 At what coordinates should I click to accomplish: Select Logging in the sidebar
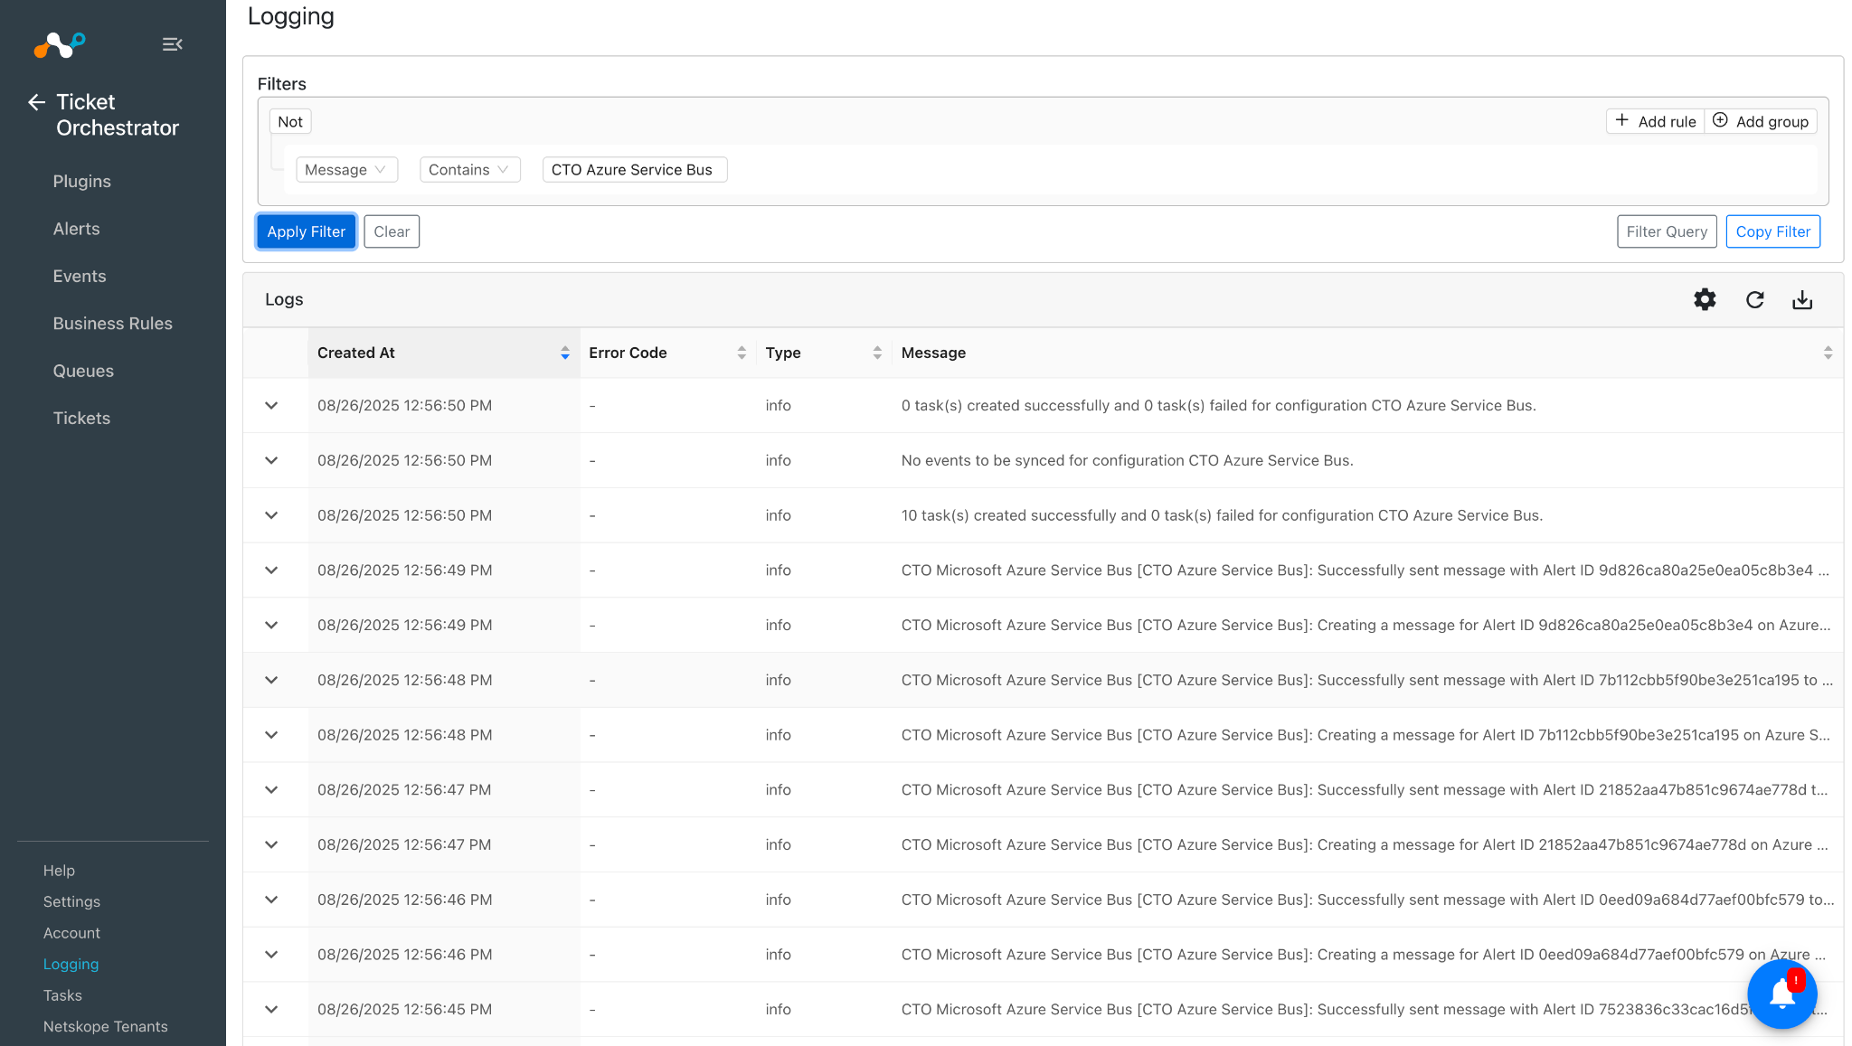coord(71,965)
